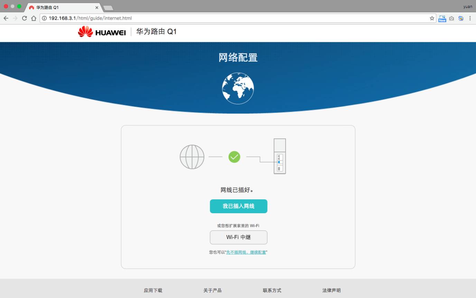Viewport: 476px width, 298px height.
Task: Click the camera extension icon
Action: coord(451,18)
